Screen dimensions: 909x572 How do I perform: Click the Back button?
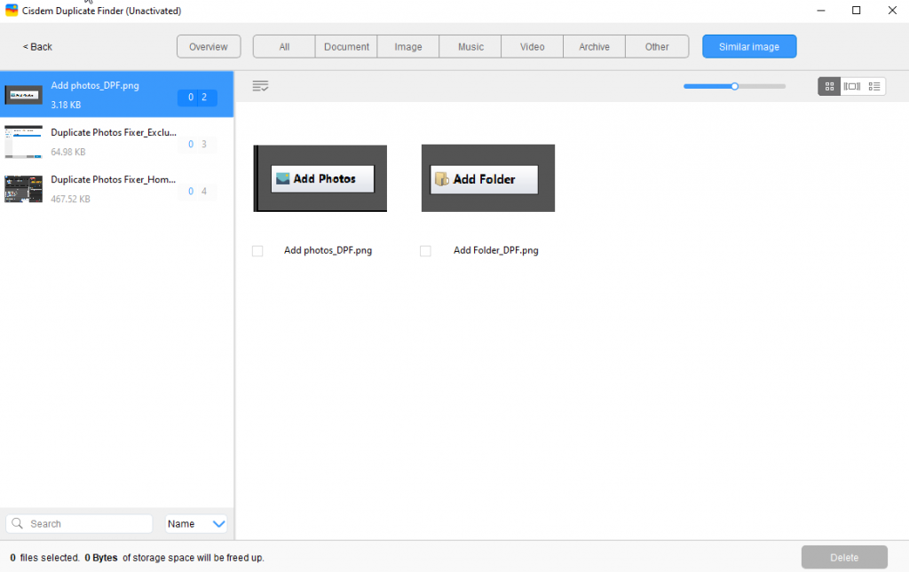pyautogui.click(x=36, y=45)
